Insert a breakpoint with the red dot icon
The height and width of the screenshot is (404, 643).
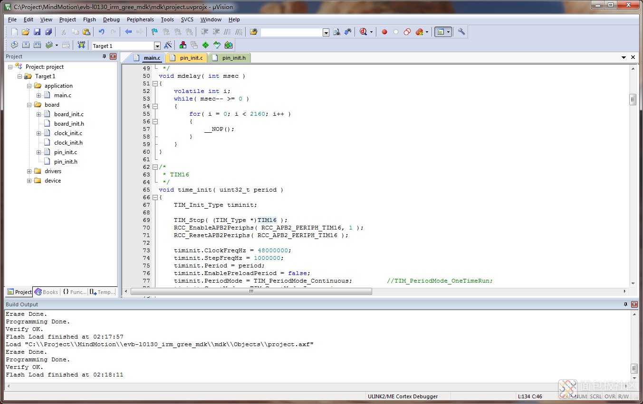click(x=384, y=32)
